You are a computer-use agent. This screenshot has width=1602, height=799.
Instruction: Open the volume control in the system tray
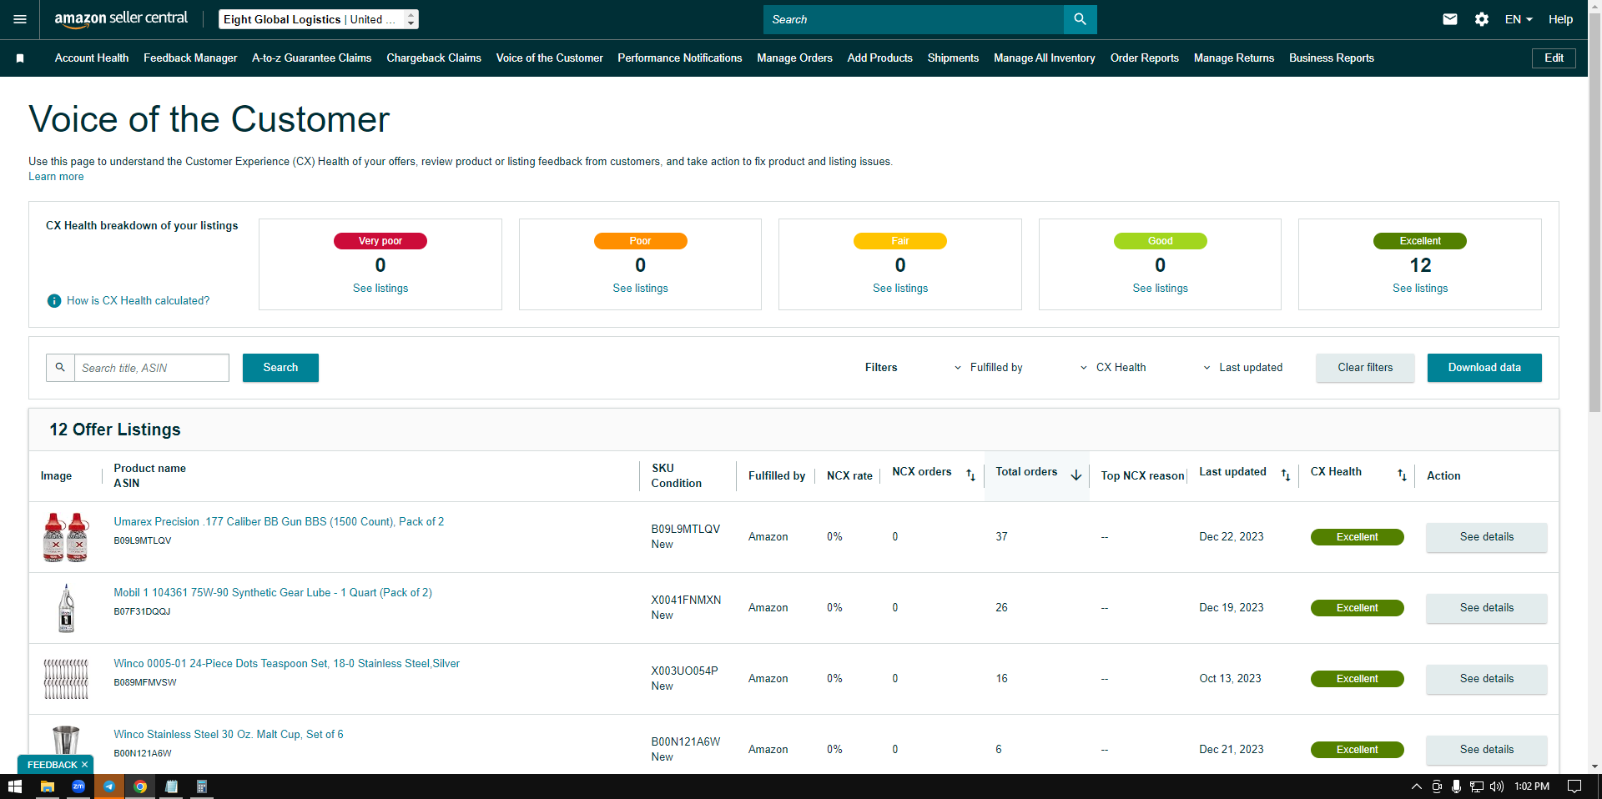click(1497, 786)
